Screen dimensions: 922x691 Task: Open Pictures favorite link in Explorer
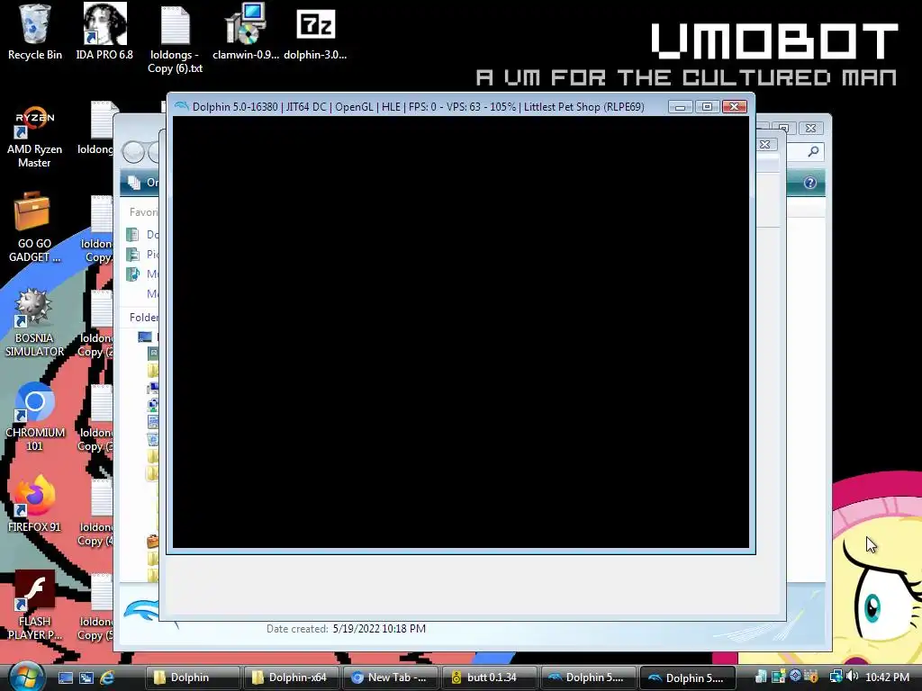pyautogui.click(x=143, y=255)
